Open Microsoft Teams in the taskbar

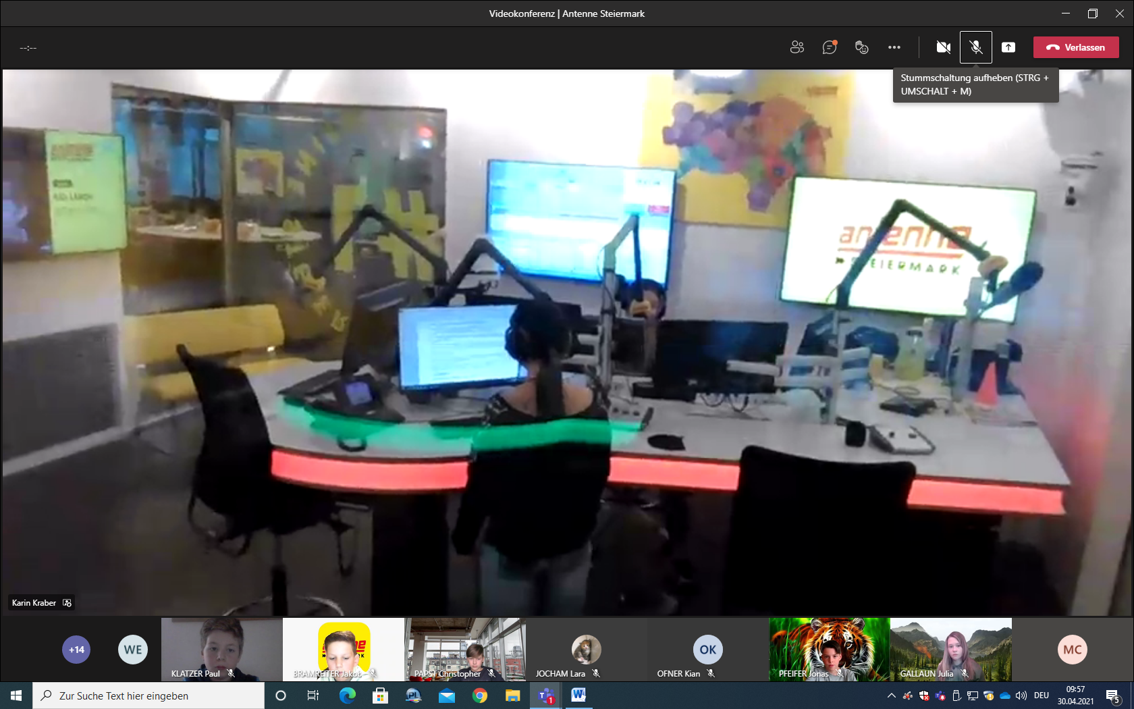[546, 695]
